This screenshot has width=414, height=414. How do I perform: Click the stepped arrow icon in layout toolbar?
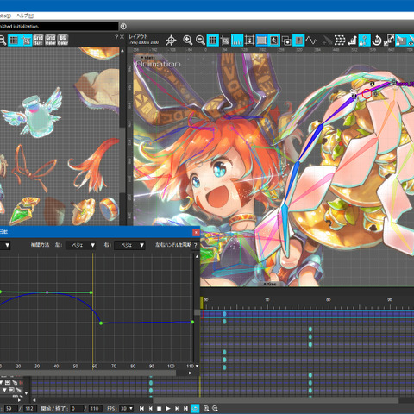352,41
